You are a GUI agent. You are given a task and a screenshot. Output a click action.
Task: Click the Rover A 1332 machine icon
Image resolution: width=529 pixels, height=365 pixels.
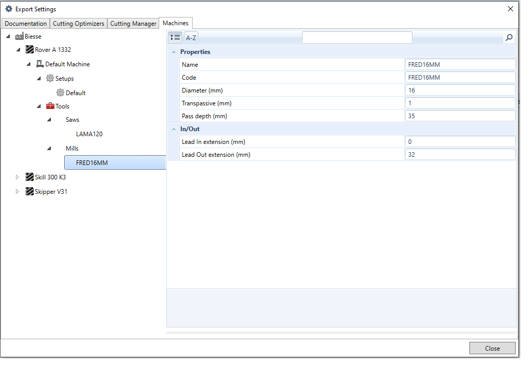(30, 50)
